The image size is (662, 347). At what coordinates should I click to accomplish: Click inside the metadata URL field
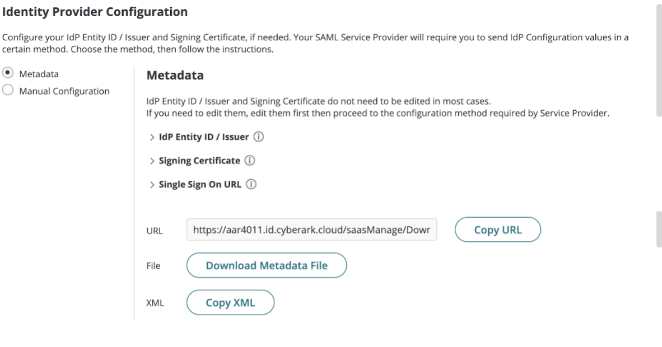(312, 229)
